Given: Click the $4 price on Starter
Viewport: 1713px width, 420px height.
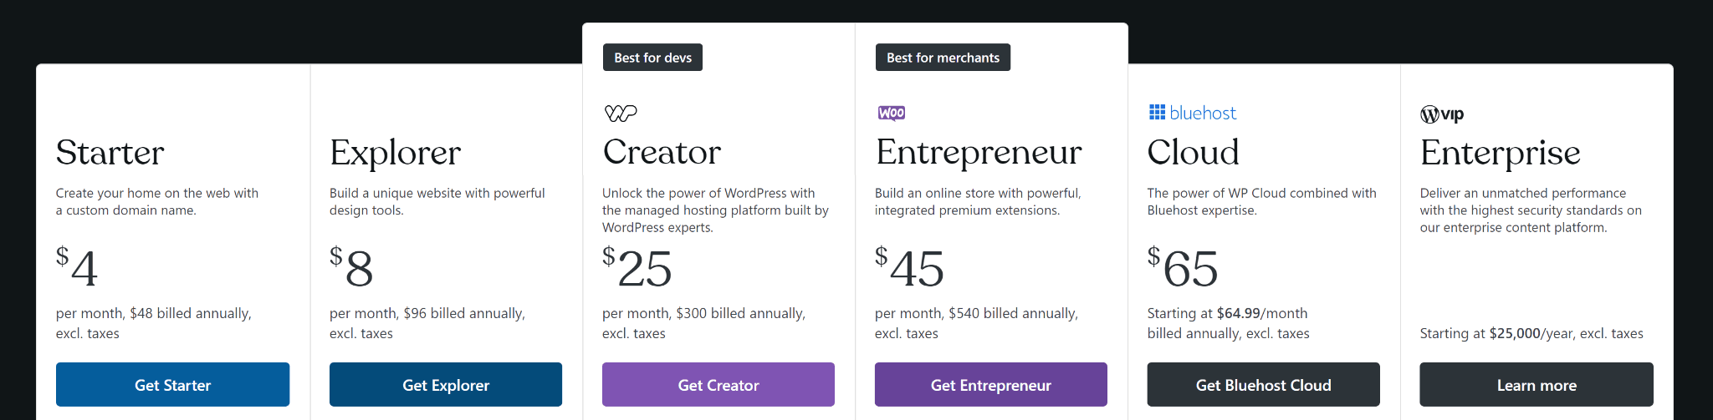Looking at the screenshot, I should (x=77, y=267).
